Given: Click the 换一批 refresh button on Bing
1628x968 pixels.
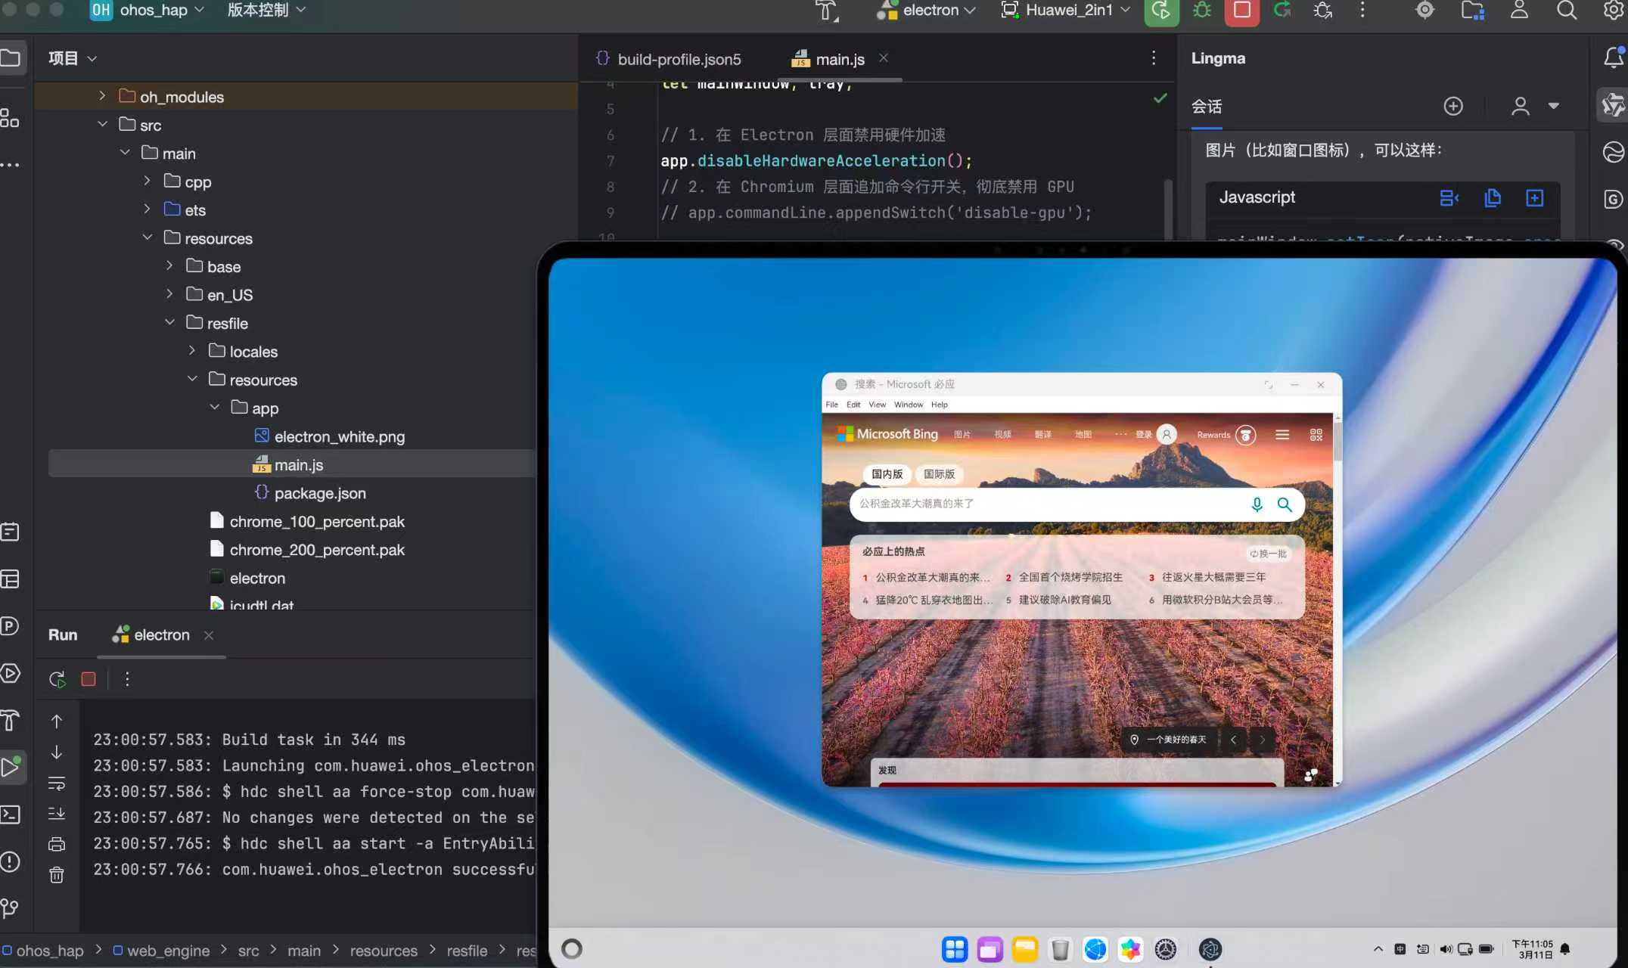Looking at the screenshot, I should pos(1268,554).
